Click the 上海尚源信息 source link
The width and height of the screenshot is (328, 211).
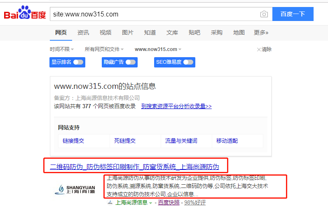[131, 202]
